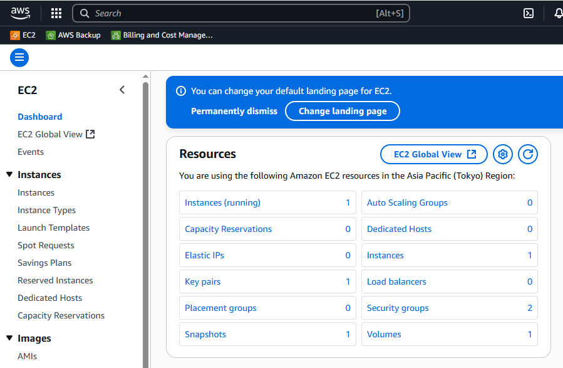563x368 pixels.
Task: Click the EC2 sidebar title
Action: point(28,90)
